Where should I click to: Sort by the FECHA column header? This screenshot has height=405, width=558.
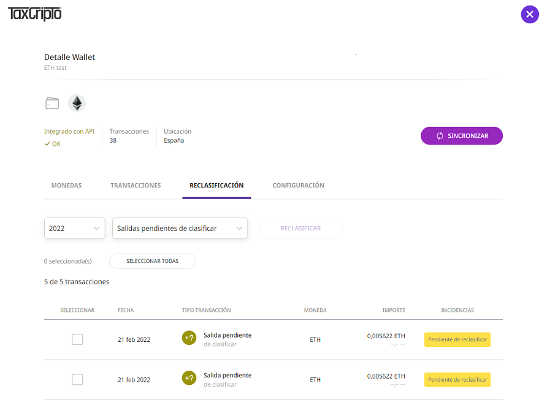coord(126,311)
